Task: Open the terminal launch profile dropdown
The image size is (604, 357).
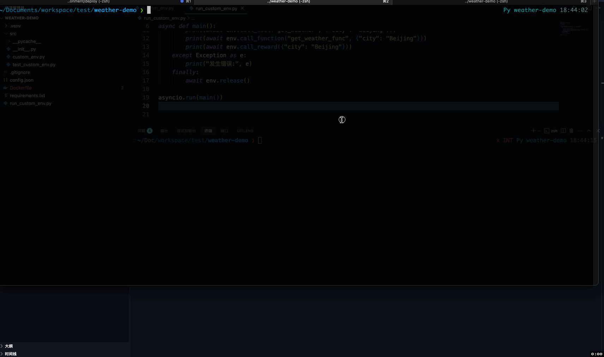Action: [x=538, y=131]
